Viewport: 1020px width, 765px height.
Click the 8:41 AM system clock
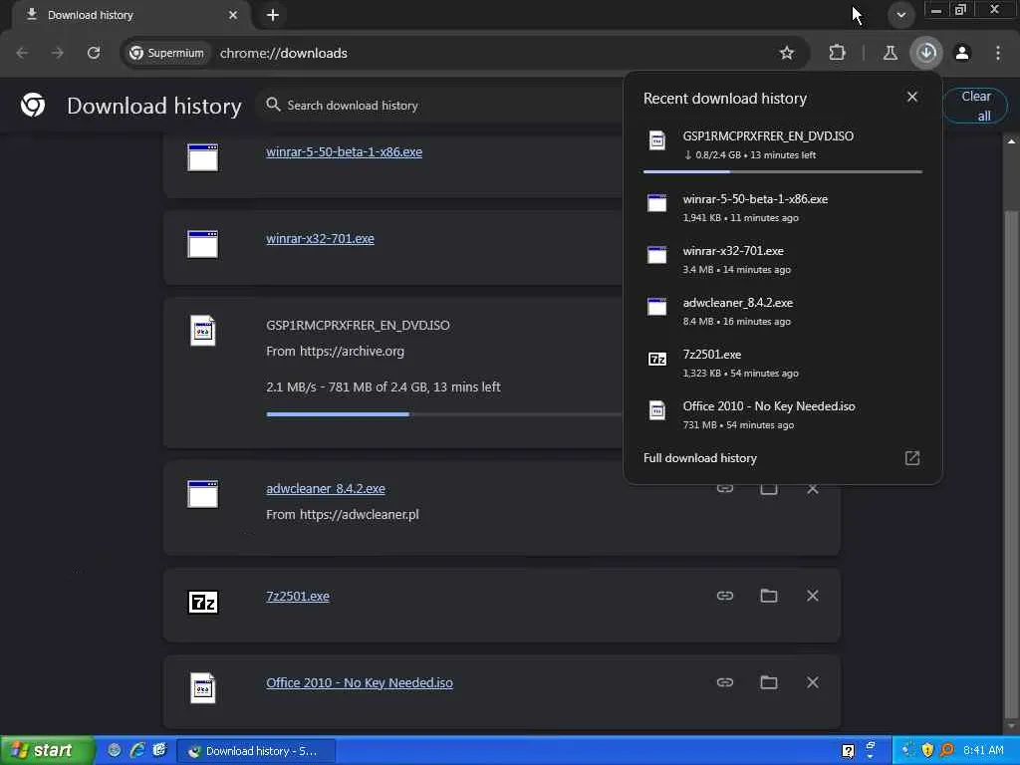(983, 750)
